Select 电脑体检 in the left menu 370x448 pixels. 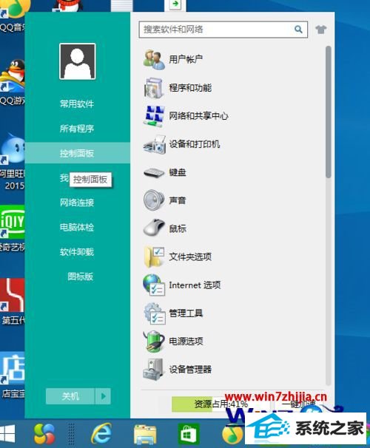[77, 228]
